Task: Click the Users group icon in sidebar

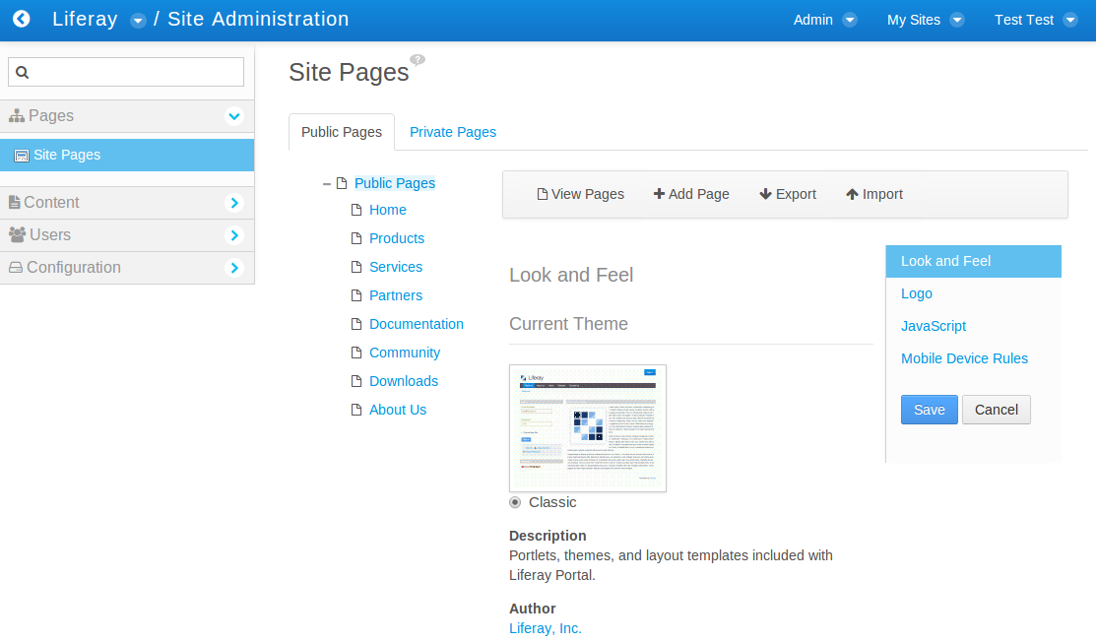Action: point(18,234)
